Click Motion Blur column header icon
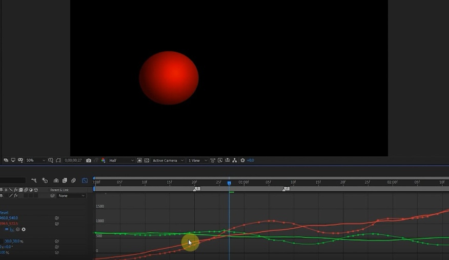The width and height of the screenshot is (449, 260). 26,190
